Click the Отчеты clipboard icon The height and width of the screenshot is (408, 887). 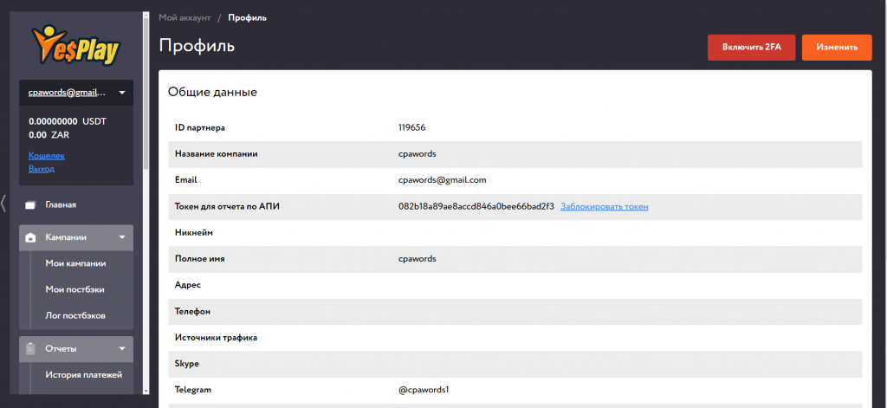(x=30, y=349)
